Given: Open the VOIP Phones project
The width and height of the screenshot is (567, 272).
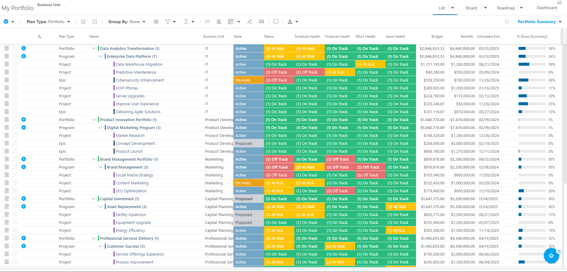Looking at the screenshot, I should (x=127, y=88).
